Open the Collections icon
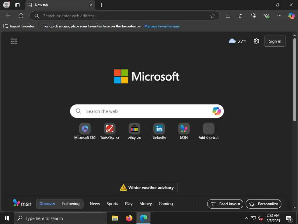The width and height of the screenshot is (298, 224). click(x=254, y=16)
